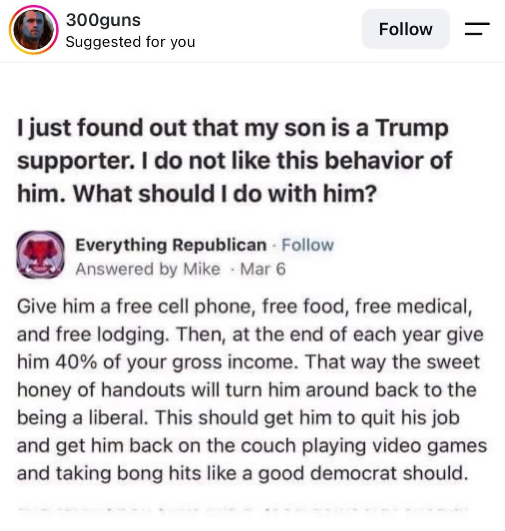Open the 300guns profile avatar story

pyautogui.click(x=33, y=30)
